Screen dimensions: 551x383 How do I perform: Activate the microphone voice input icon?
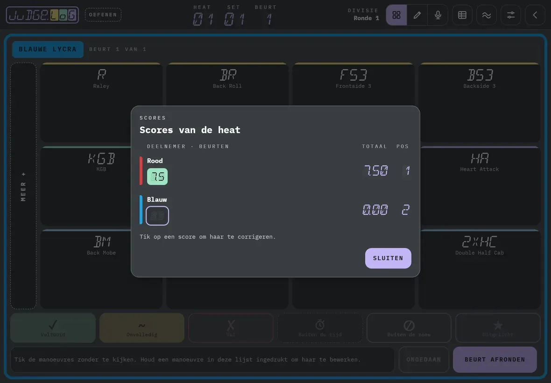pos(438,15)
